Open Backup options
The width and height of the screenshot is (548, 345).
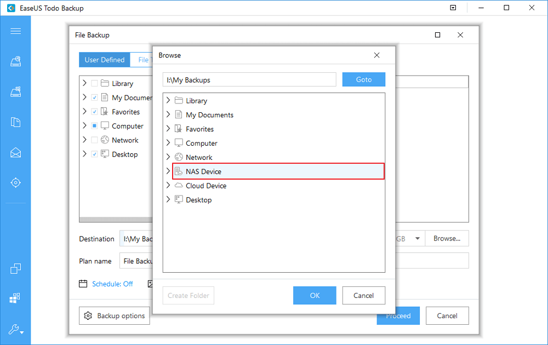[115, 315]
